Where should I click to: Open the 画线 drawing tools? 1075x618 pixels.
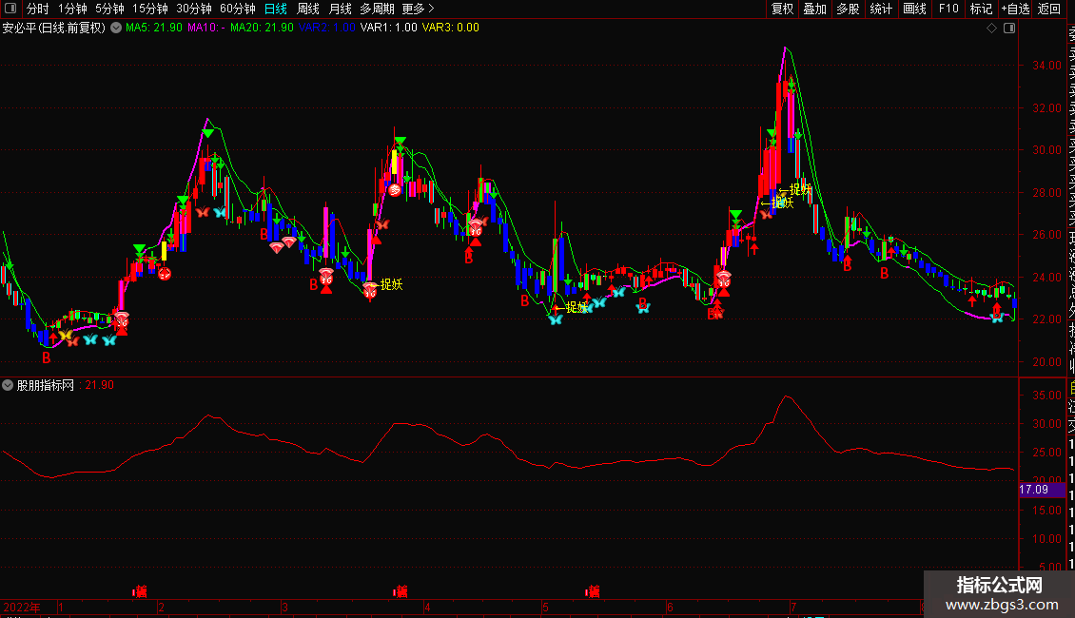click(914, 9)
